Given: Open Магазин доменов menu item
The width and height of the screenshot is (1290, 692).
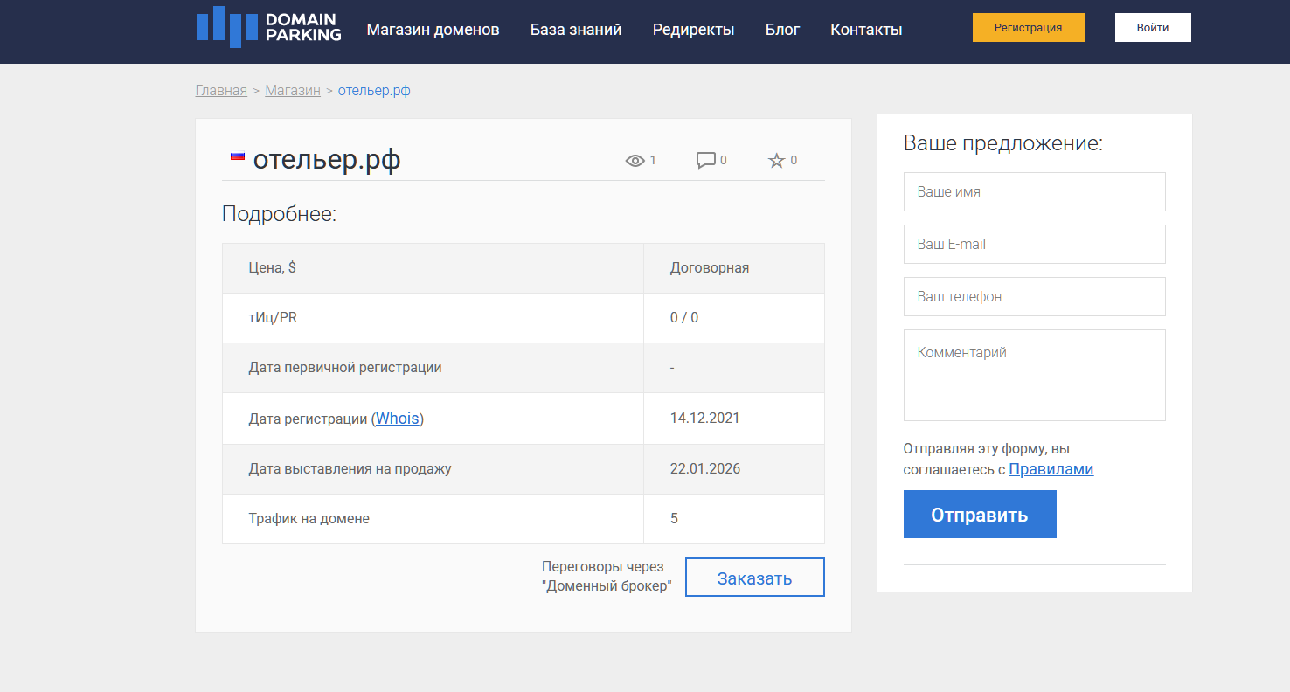Looking at the screenshot, I should 433,30.
